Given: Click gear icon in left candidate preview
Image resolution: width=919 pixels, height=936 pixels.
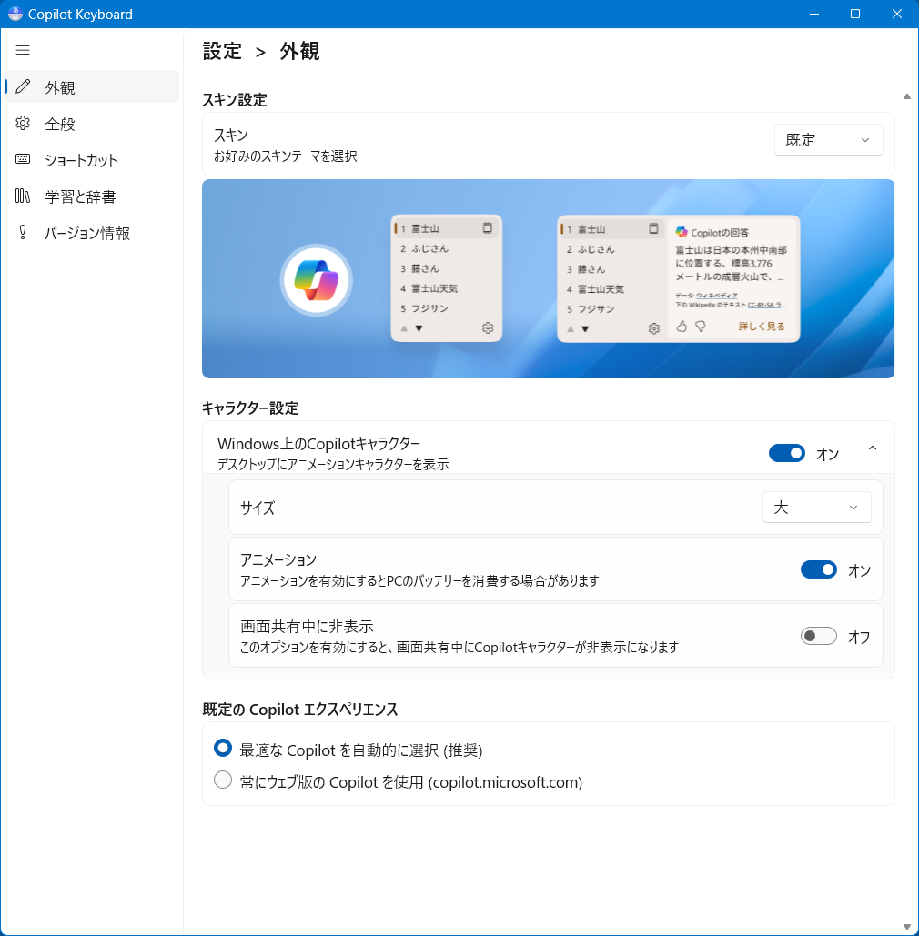Looking at the screenshot, I should pos(488,327).
